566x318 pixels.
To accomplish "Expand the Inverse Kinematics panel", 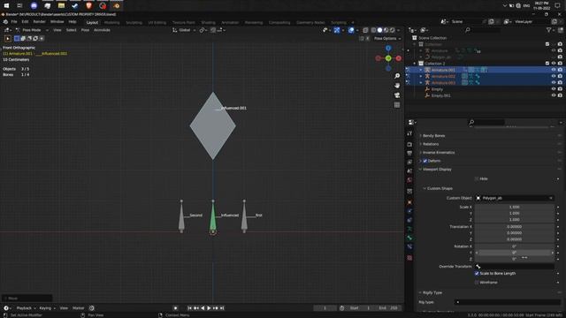I will [439, 153].
